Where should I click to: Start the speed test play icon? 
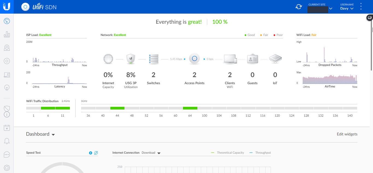[x=91, y=153]
